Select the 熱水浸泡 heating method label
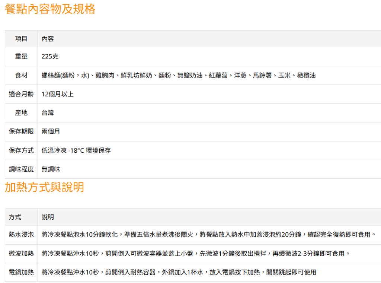Screen dimensions: 381x283 click(x=20, y=235)
